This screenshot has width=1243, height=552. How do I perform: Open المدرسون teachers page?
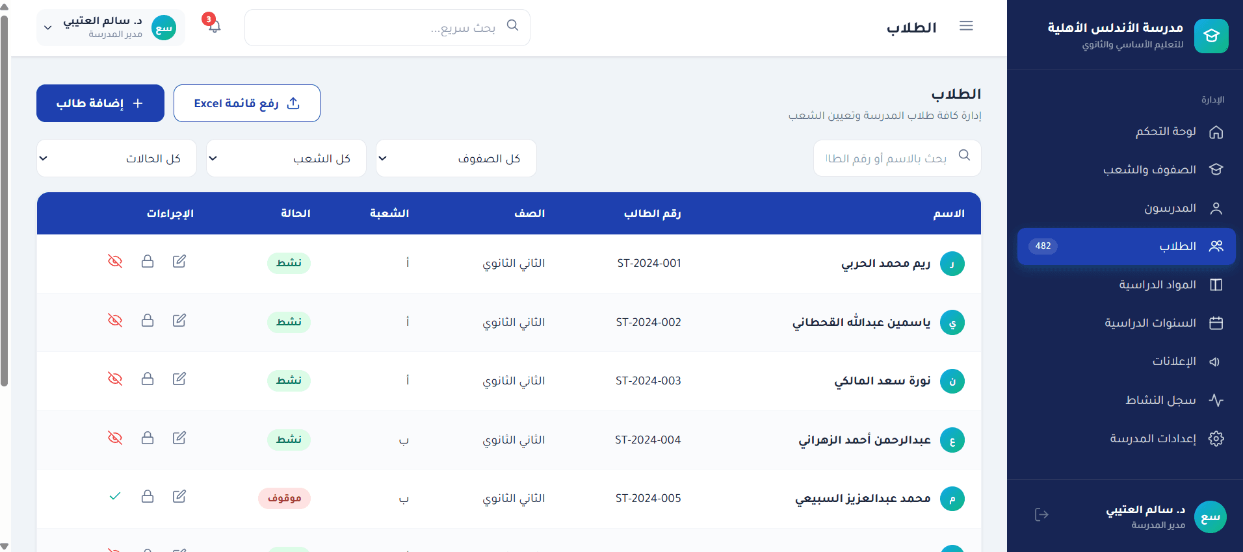pyautogui.click(x=1126, y=208)
